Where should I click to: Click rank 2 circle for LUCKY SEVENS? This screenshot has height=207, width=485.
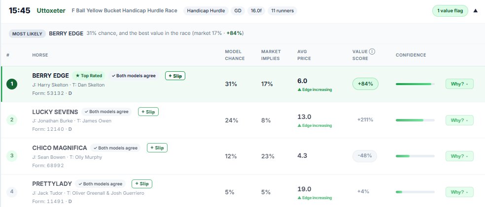point(12,119)
